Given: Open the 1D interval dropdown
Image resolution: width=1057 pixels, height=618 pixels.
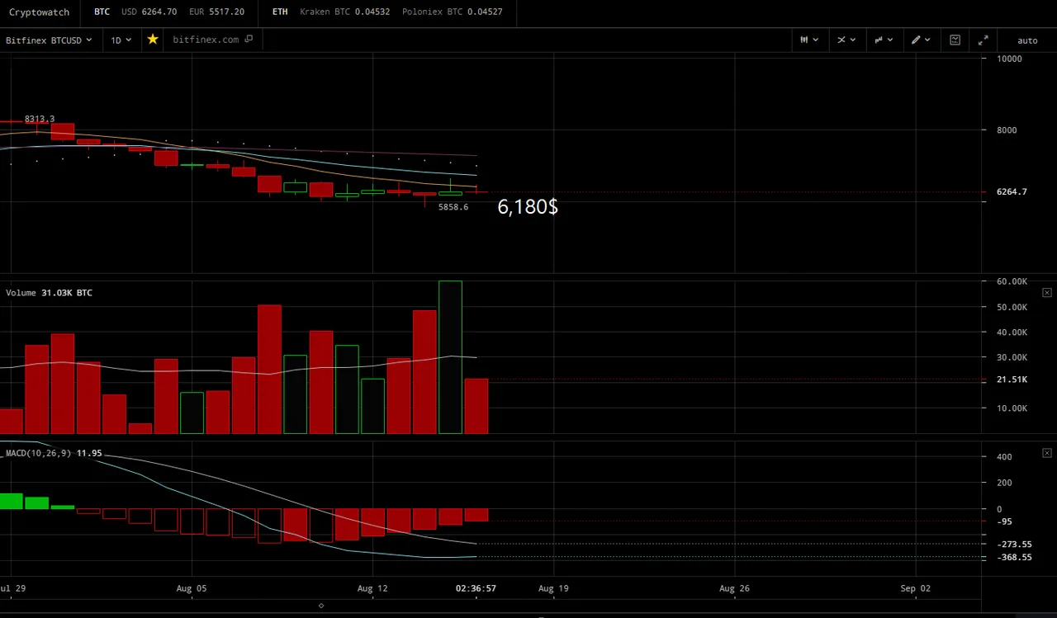Looking at the screenshot, I should [121, 40].
